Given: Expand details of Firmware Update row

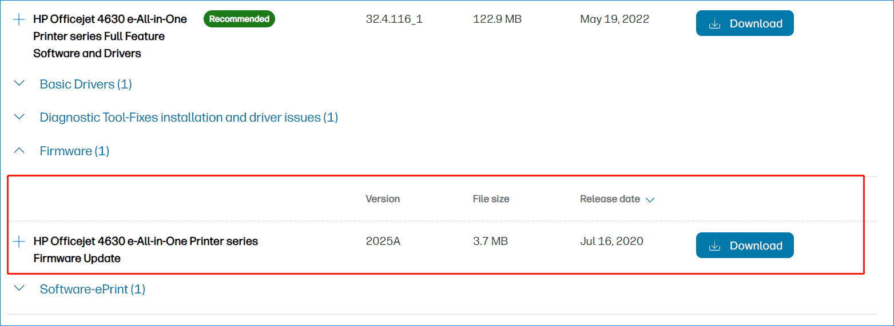Looking at the screenshot, I should point(19,242).
